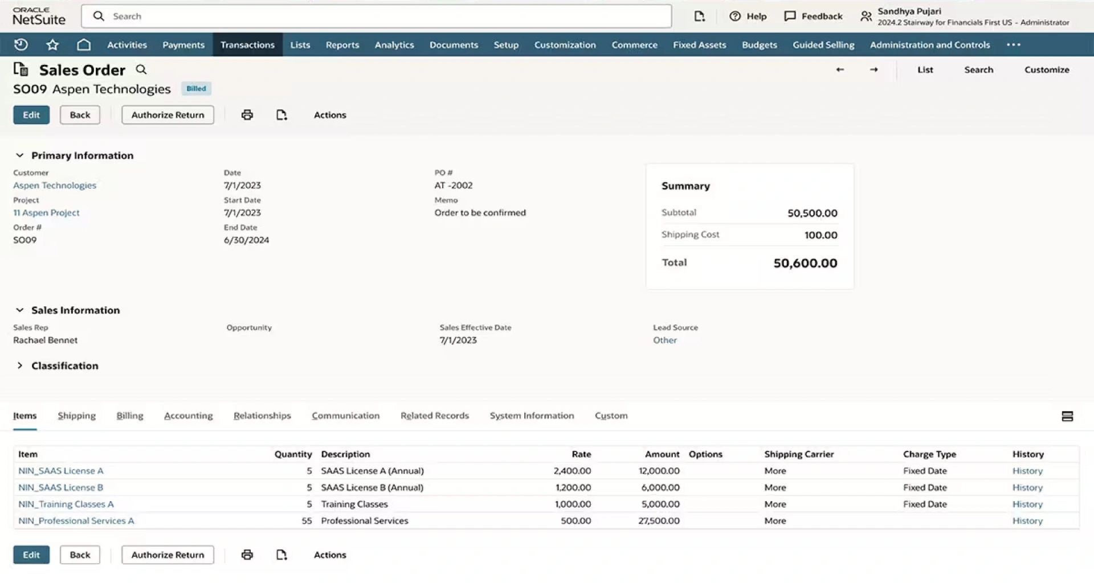Switch to the Related Records subtab

pyautogui.click(x=435, y=416)
